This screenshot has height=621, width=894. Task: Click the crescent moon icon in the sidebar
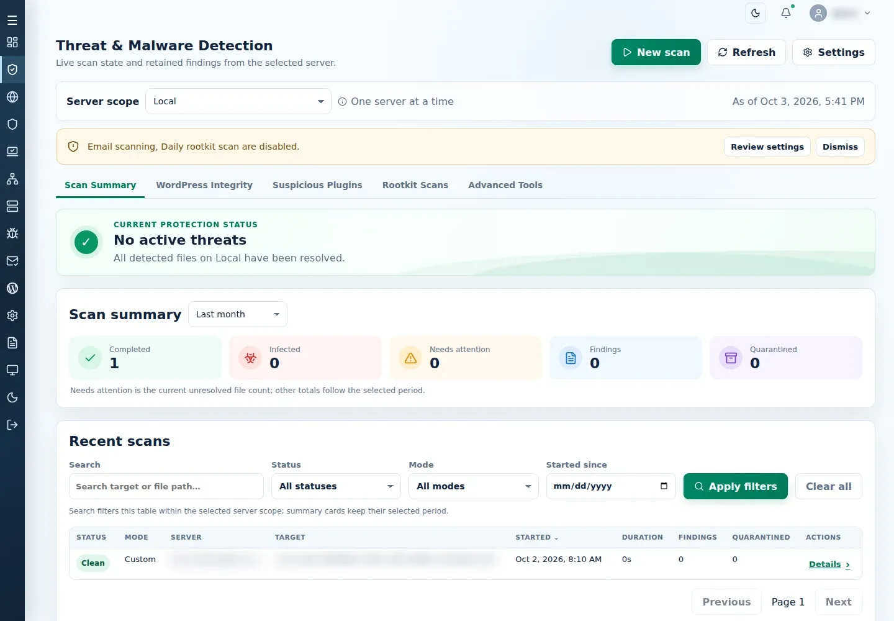click(12, 397)
